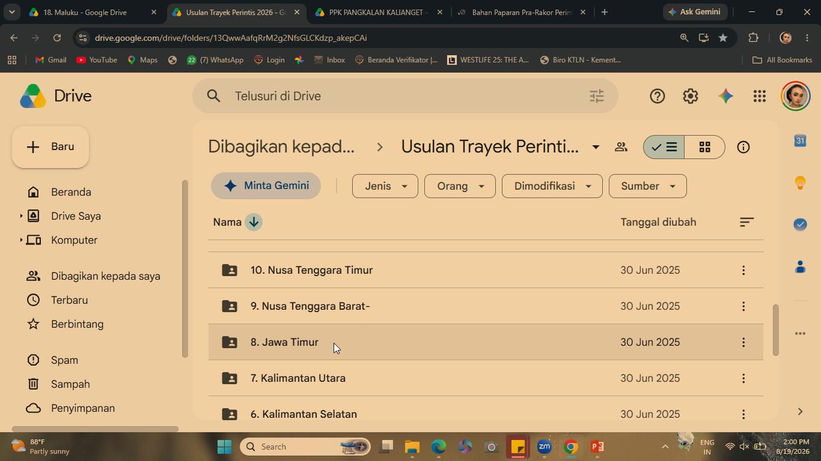Click the Telusuri di Drive search field
Screen dimensions: 821x461
point(405,96)
